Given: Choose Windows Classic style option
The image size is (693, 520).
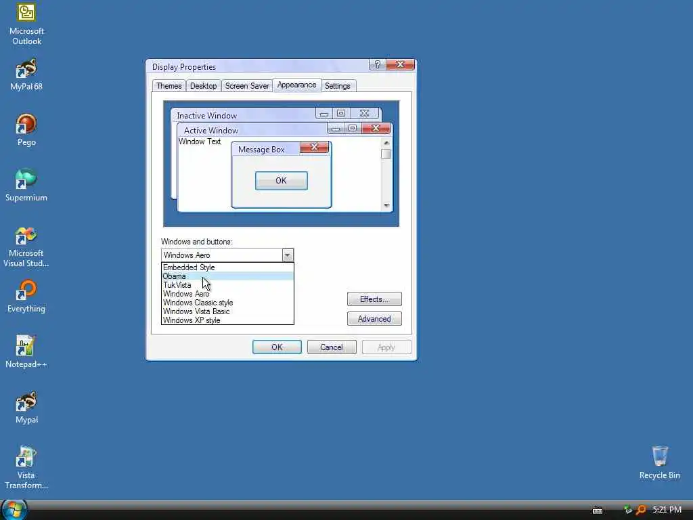Looking at the screenshot, I should point(227,303).
